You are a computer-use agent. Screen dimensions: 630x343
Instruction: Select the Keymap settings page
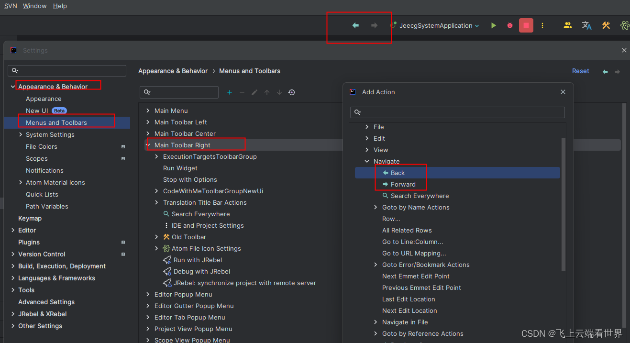tap(30, 218)
